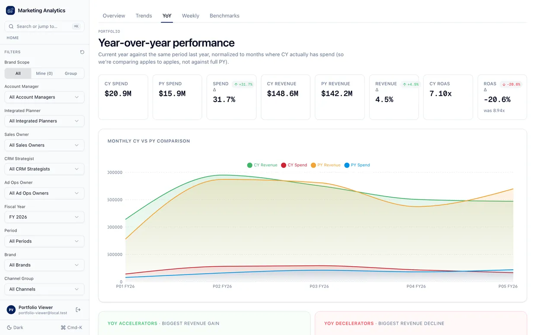Screen dimensions: 536x335
Task: Open the Fiscal Year FY 2026 dropdown
Action: [45, 217]
